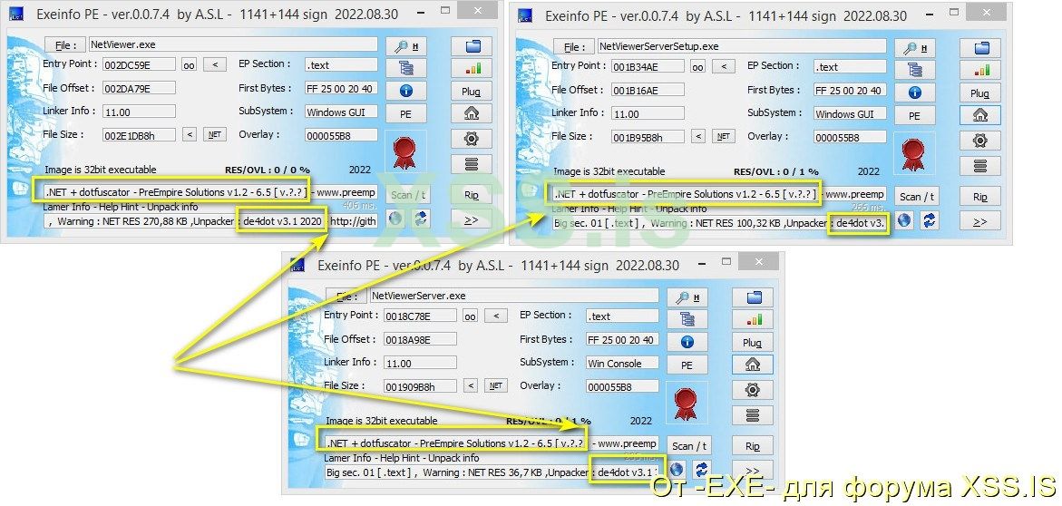Screen dimensions: 1062x506
Task: Click globe icon in NetViewerServer.exe window
Action: pos(677,470)
